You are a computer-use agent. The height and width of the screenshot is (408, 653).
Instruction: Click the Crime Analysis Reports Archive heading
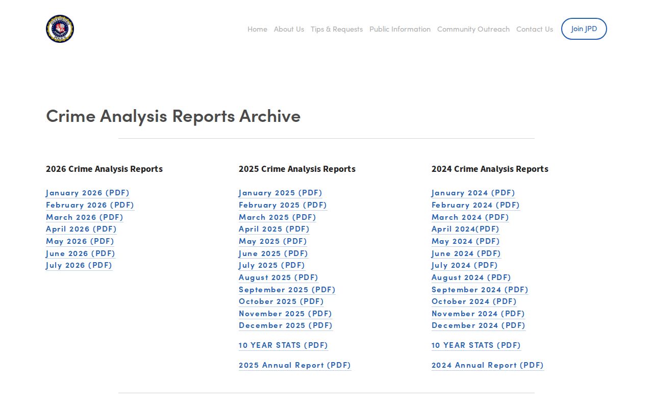pos(173,116)
